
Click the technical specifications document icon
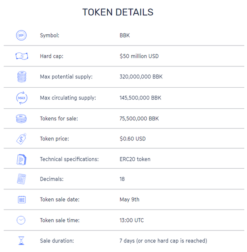pyautogui.click(x=22, y=159)
